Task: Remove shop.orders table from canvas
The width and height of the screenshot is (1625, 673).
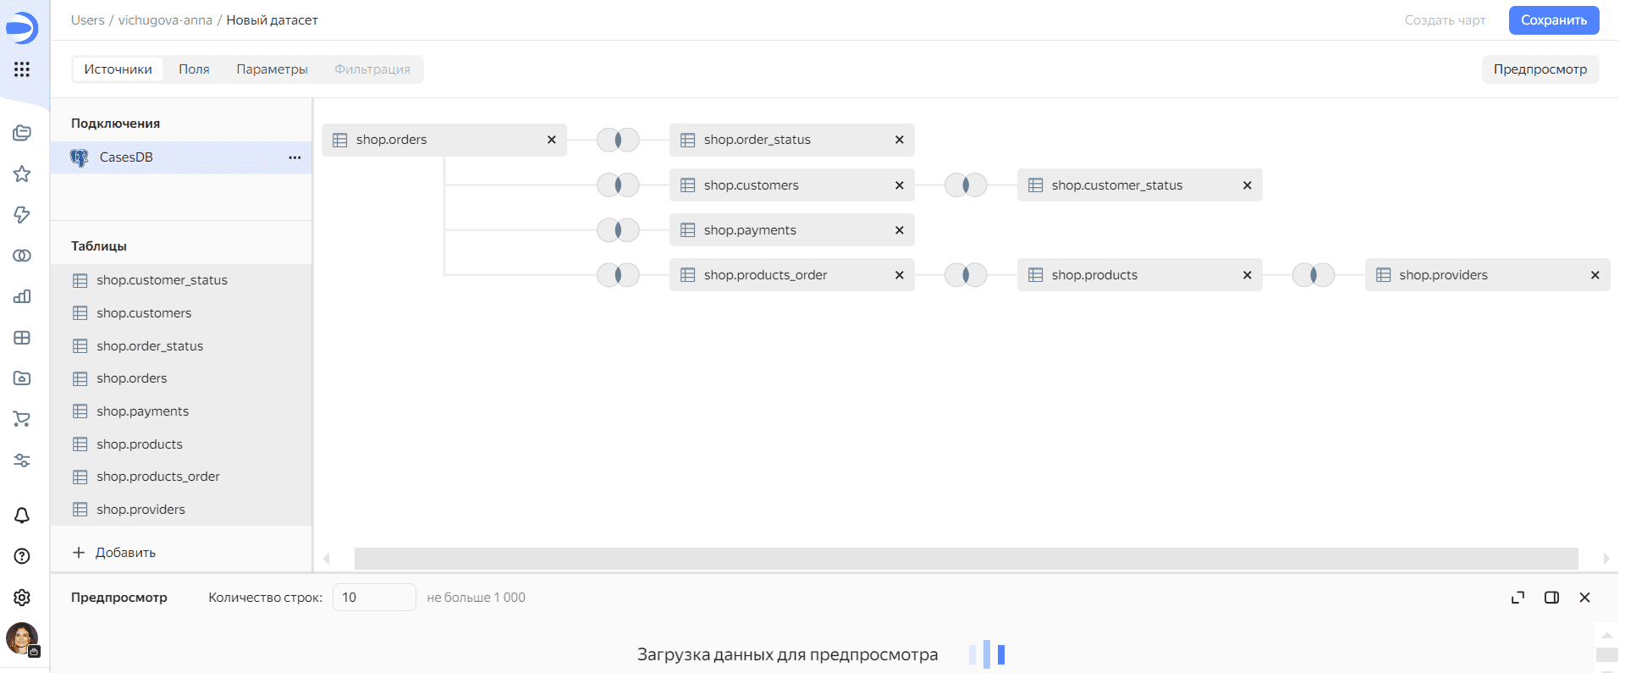Action: pos(552,140)
